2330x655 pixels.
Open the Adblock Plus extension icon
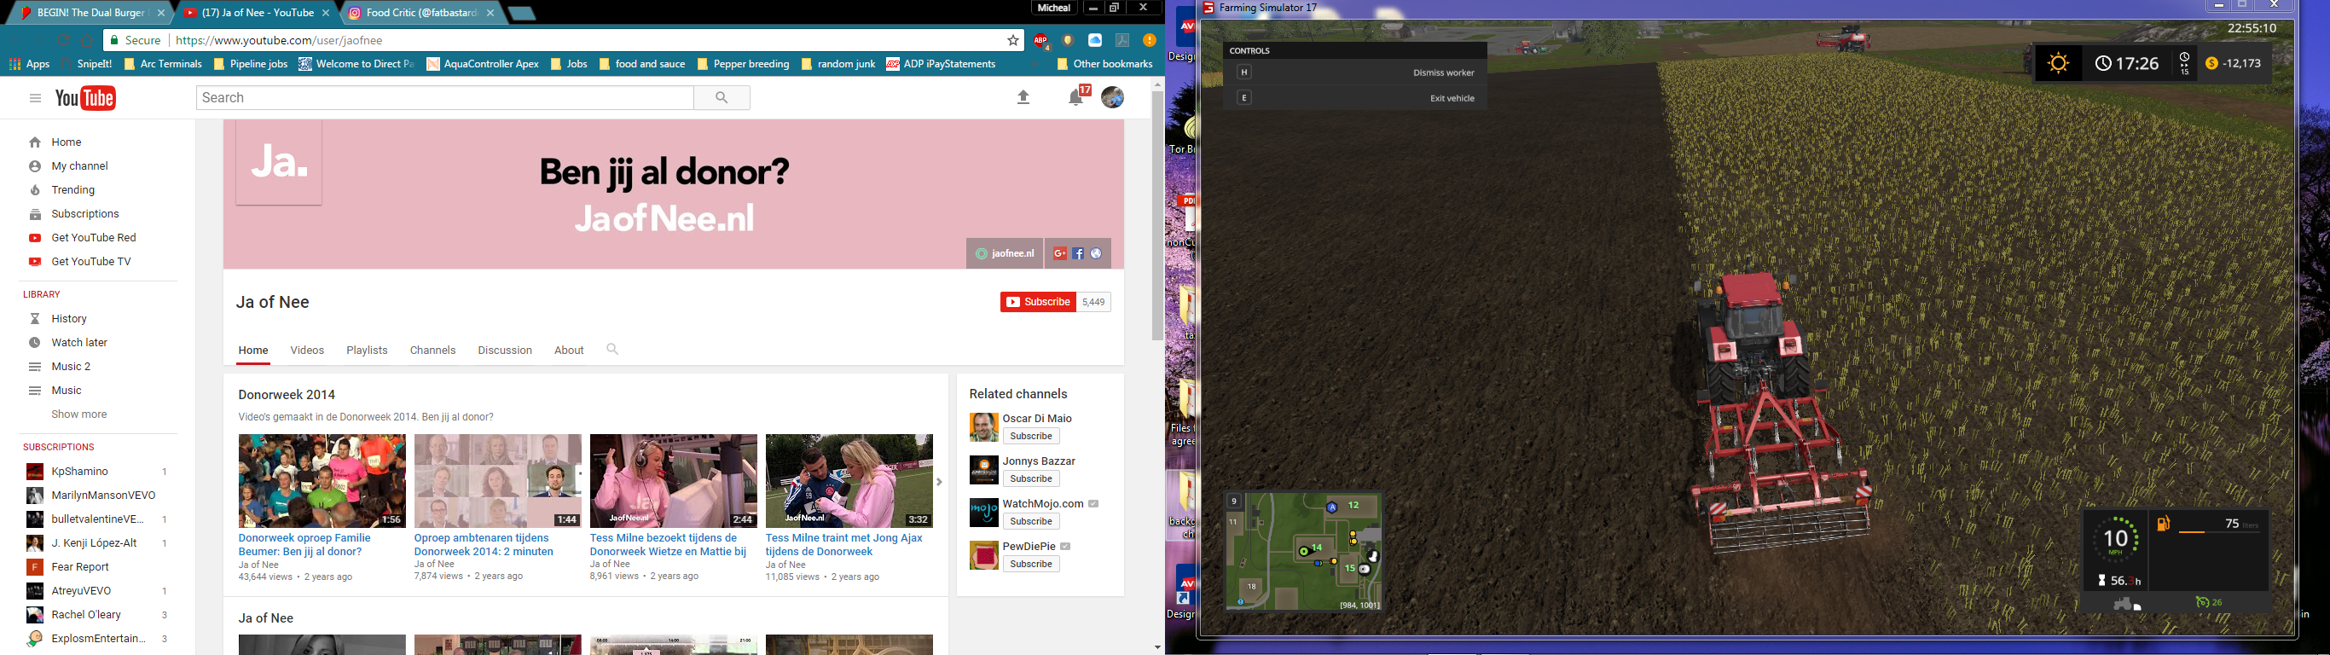click(x=1041, y=41)
